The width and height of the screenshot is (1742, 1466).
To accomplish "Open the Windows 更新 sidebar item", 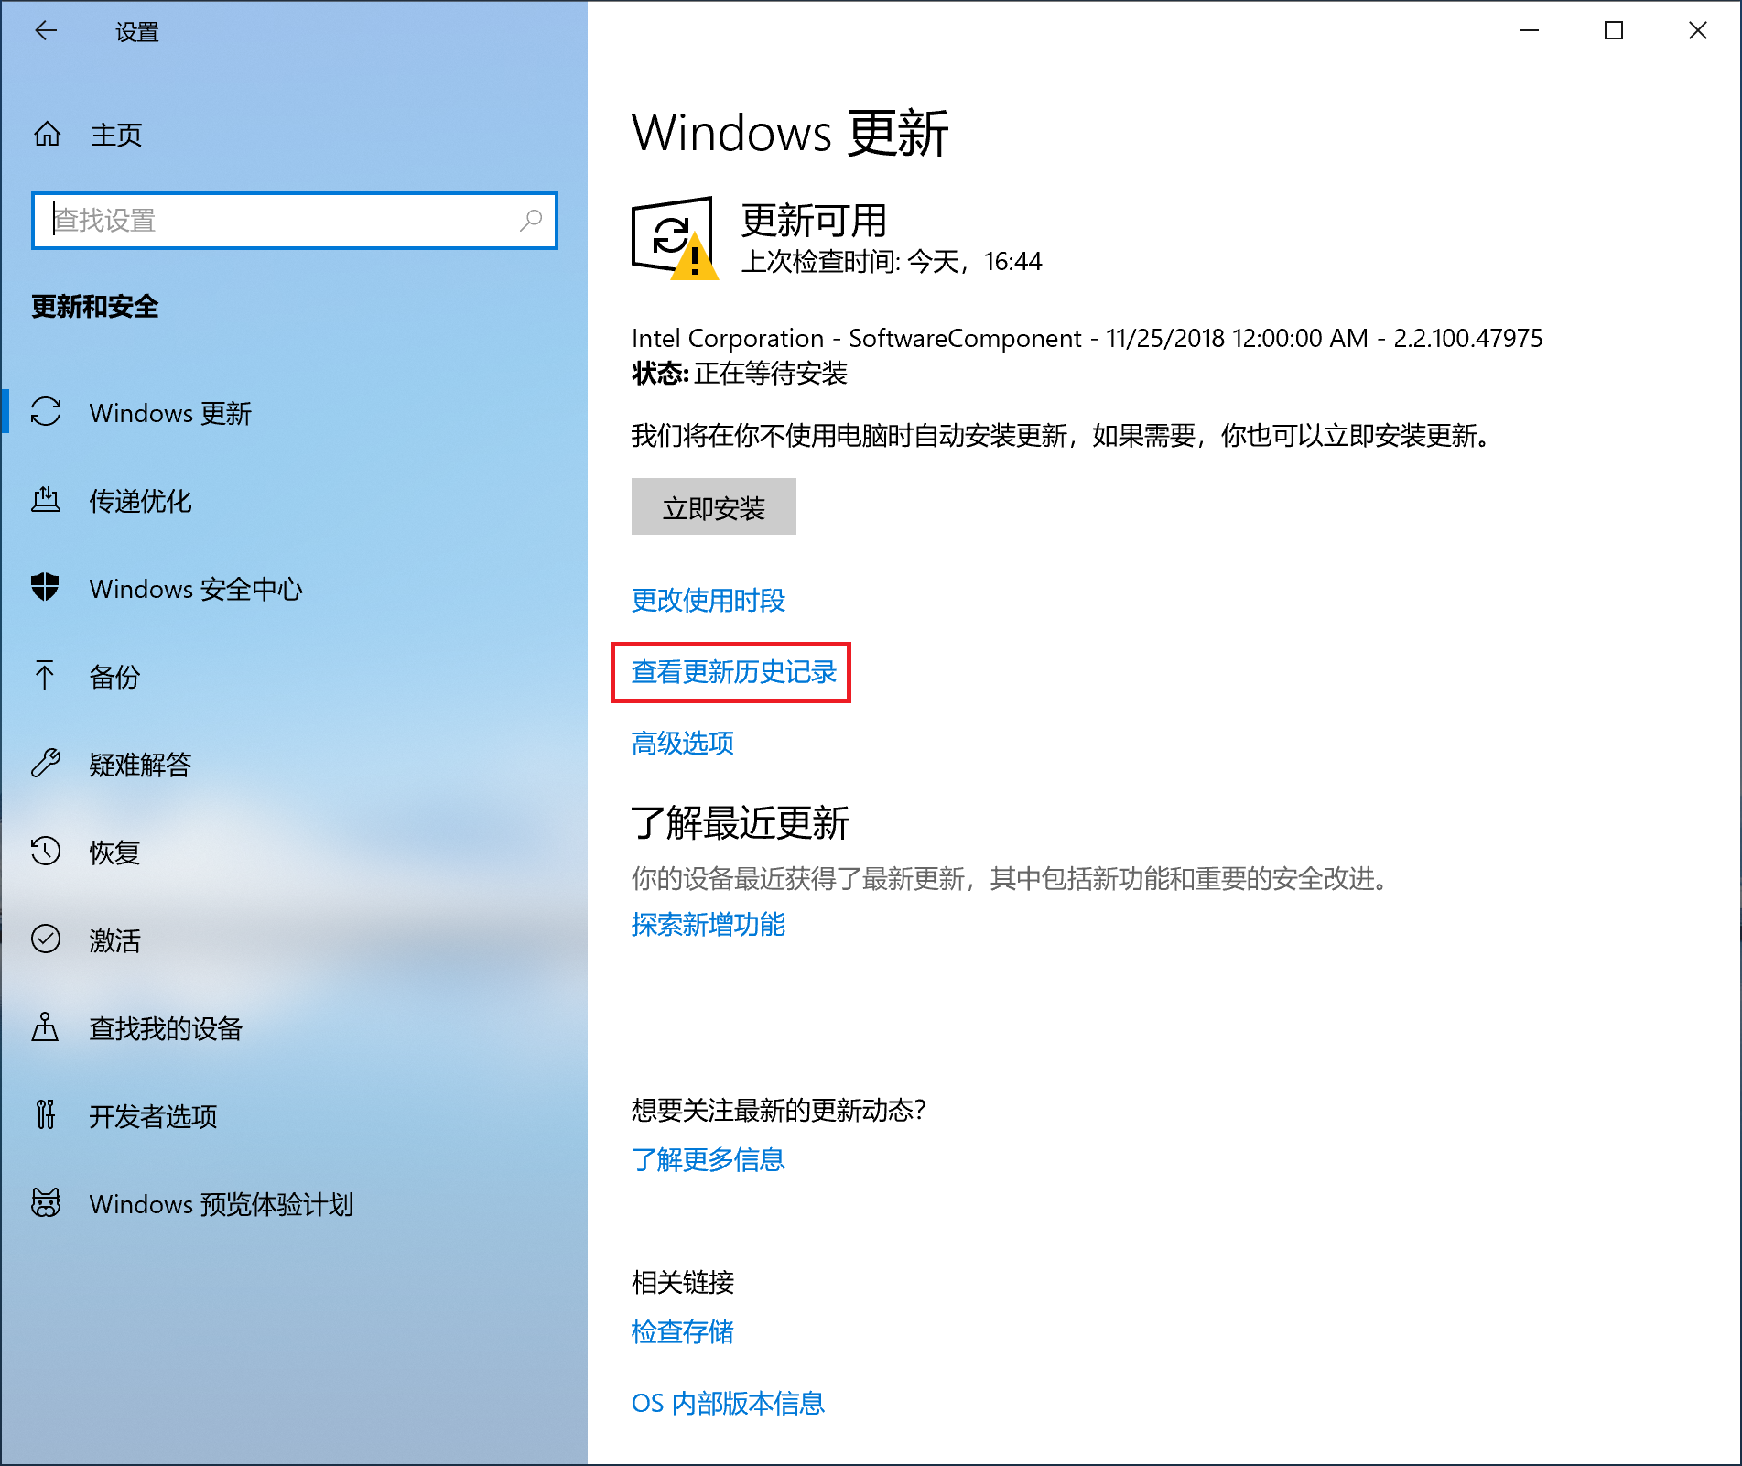I will coord(170,413).
